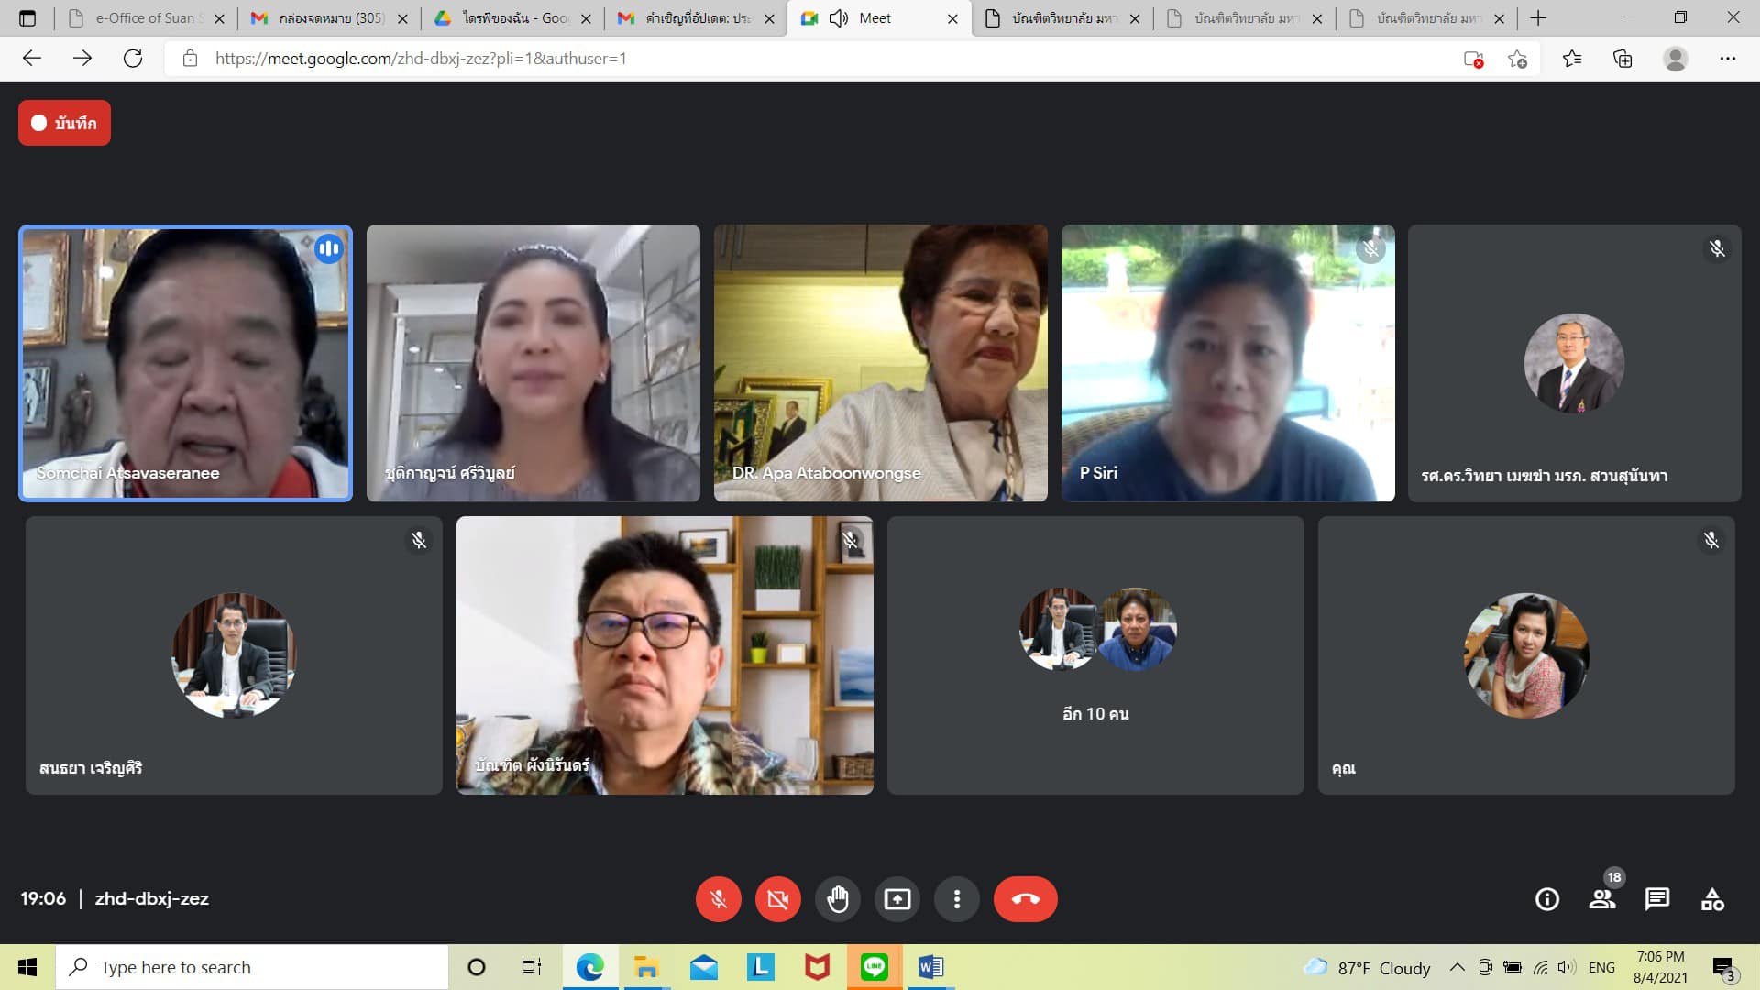1760x990 pixels.
Task: Toggle camera off button
Action: coord(777,899)
